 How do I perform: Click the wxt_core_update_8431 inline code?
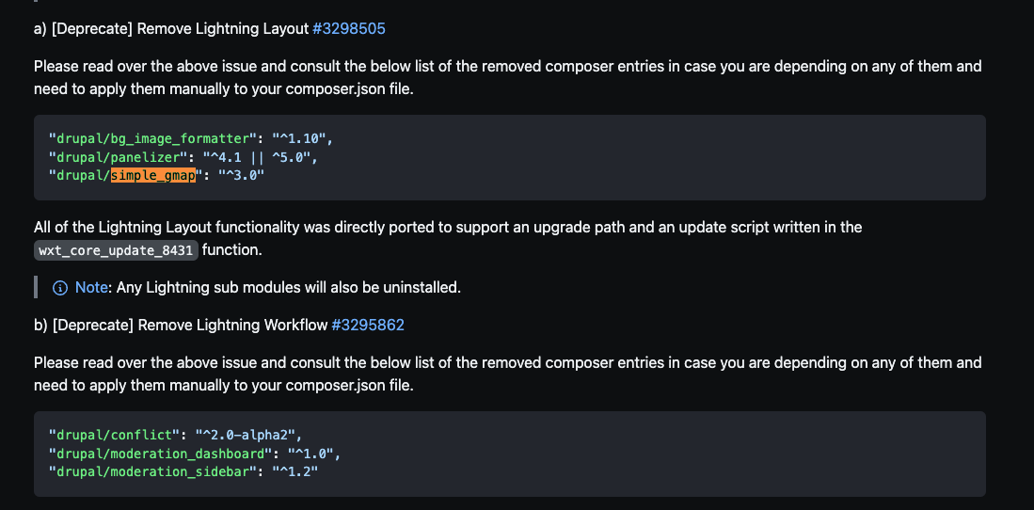[x=116, y=250]
